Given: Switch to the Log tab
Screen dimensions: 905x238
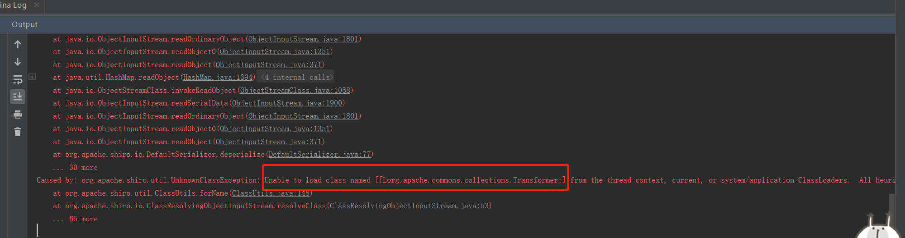Looking at the screenshot, I should (x=14, y=5).
